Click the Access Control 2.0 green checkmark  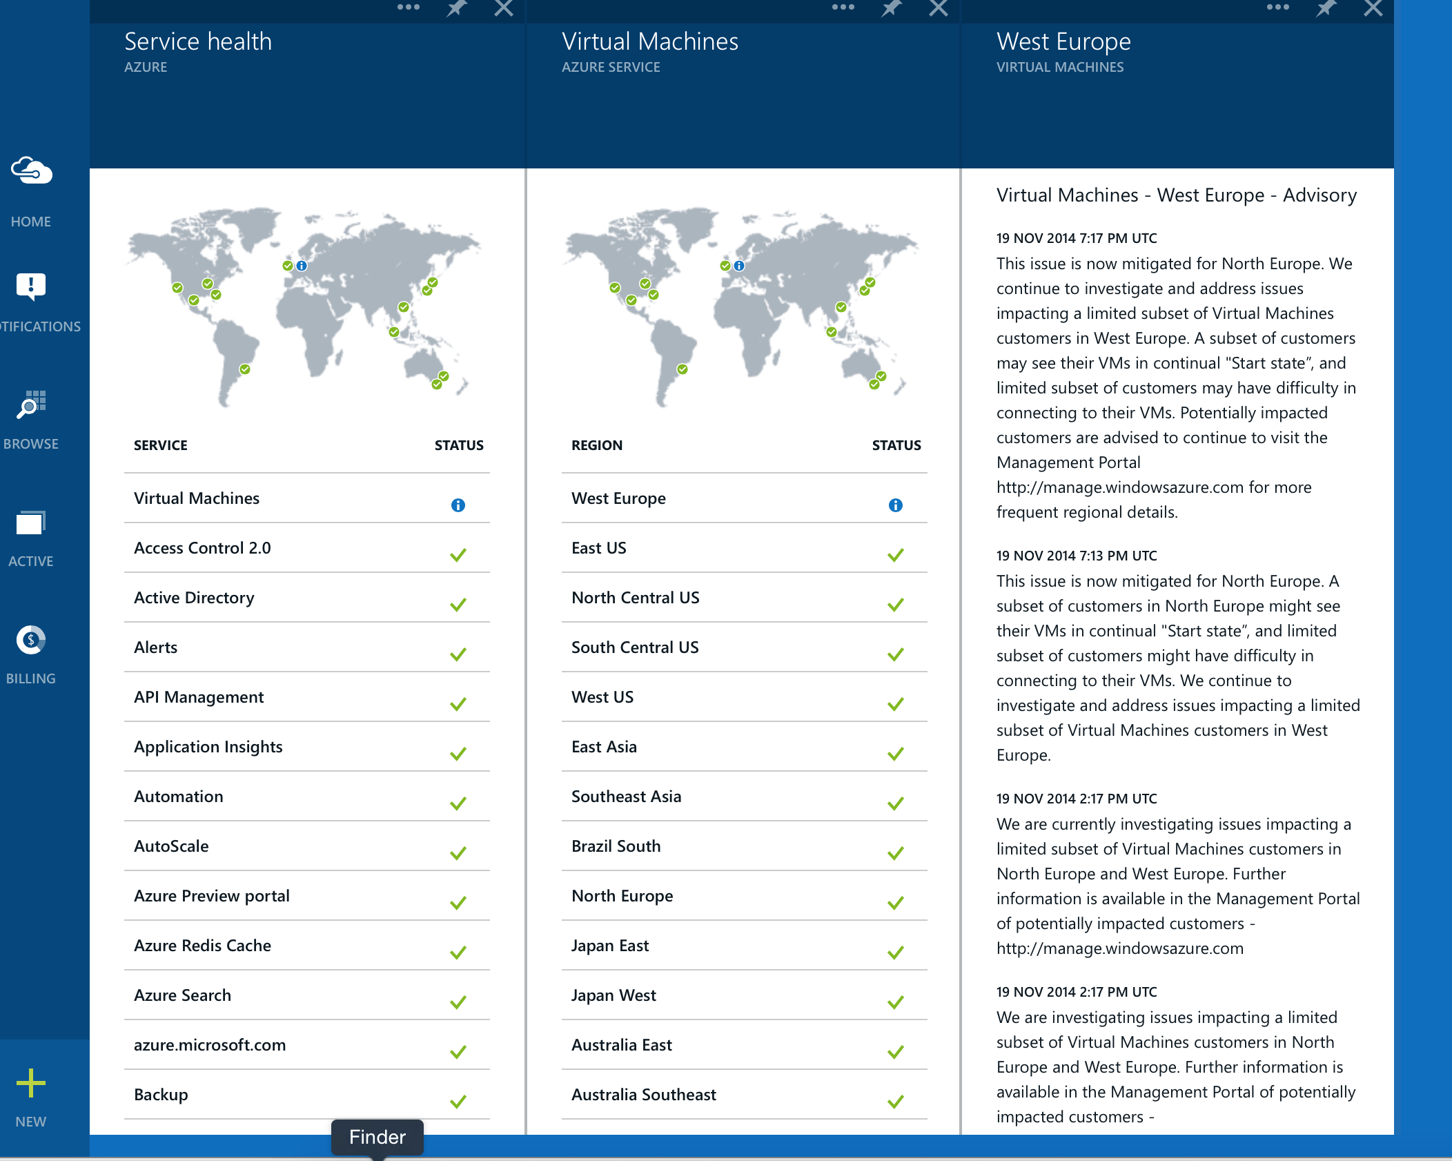coord(458,555)
